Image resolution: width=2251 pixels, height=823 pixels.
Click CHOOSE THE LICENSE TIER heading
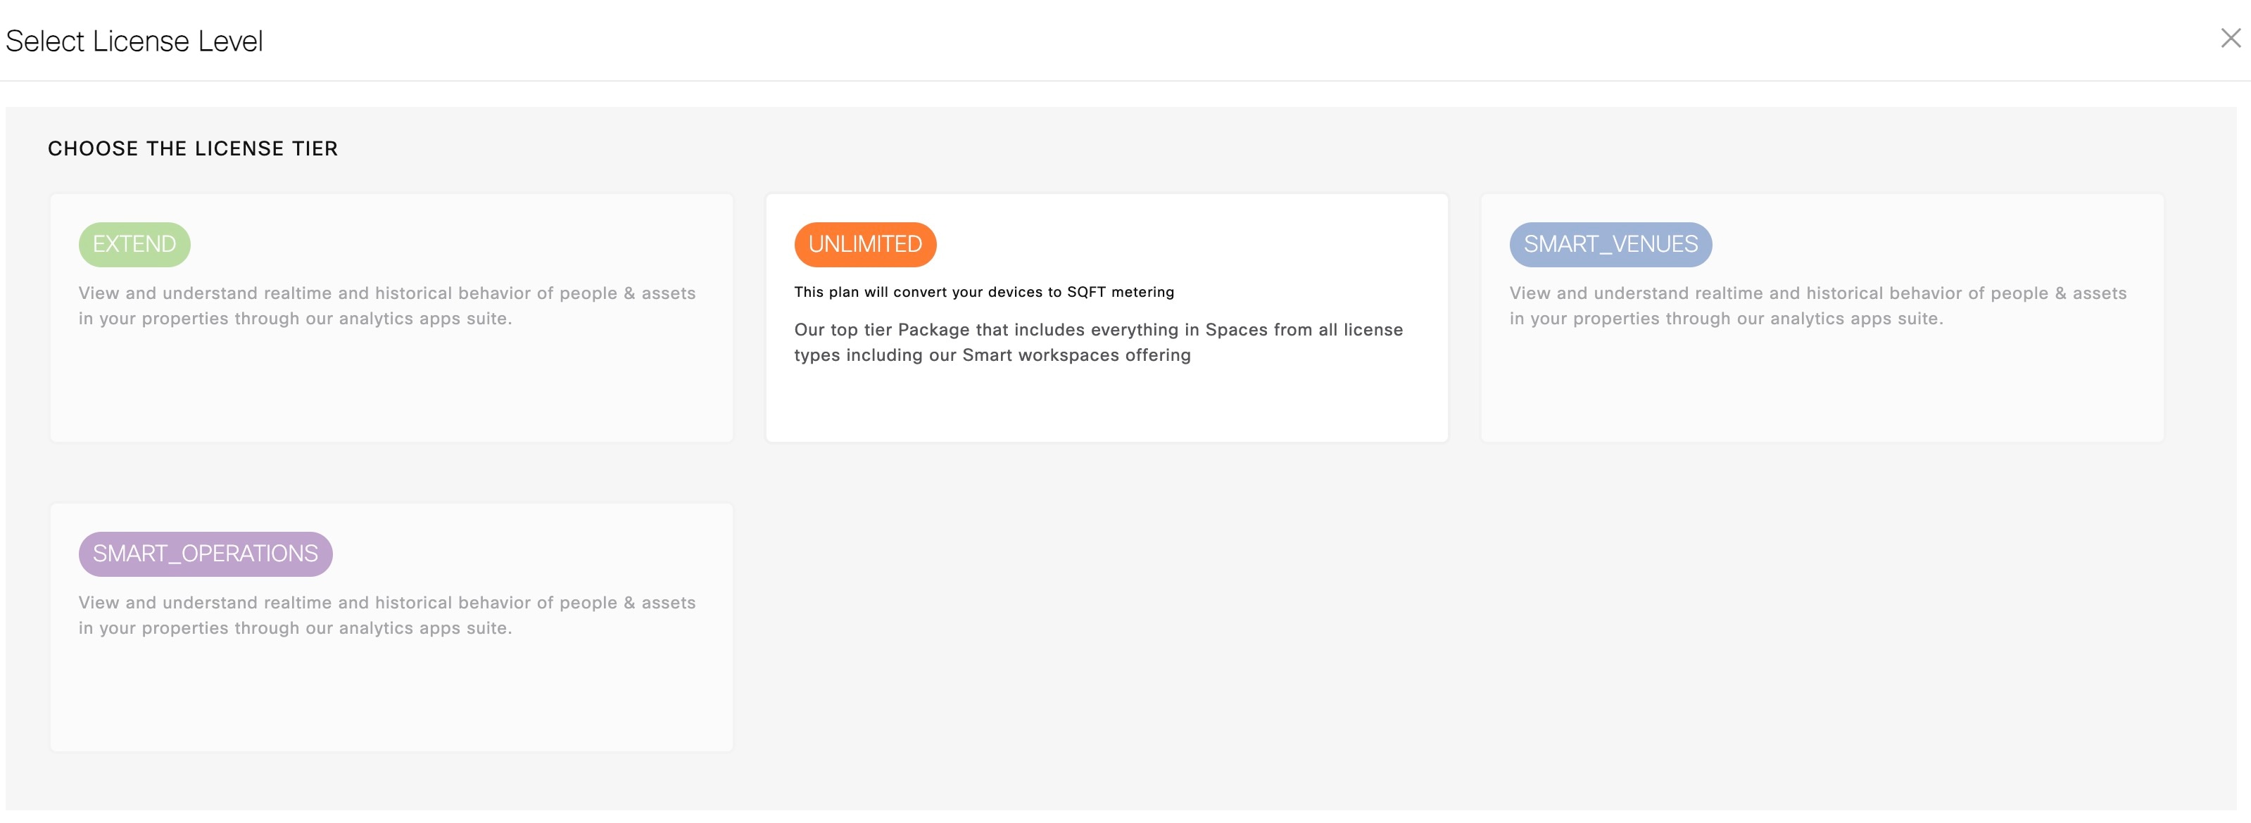pyautogui.click(x=192, y=148)
